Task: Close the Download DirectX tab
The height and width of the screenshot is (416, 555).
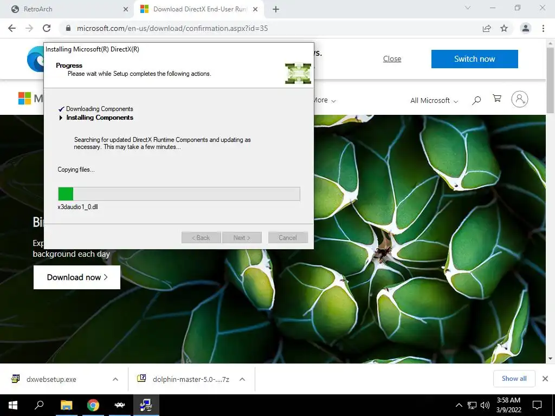Action: (255, 9)
